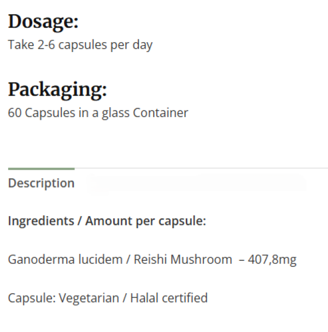
Task: Click the "Take" word under Dosage
Action: click(19, 45)
